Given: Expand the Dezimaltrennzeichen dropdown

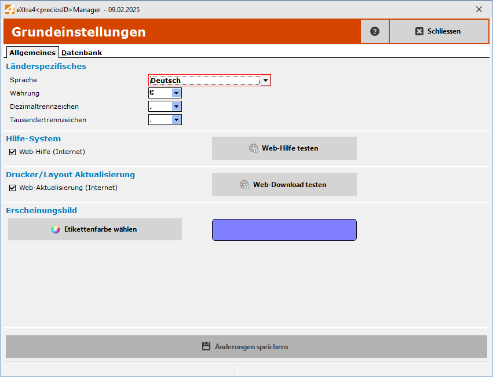Looking at the screenshot, I should pyautogui.click(x=176, y=106).
